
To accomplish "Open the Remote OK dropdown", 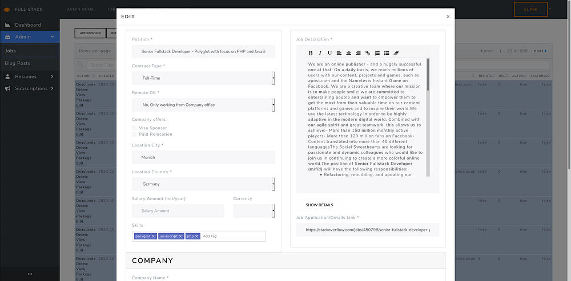I will click(203, 105).
